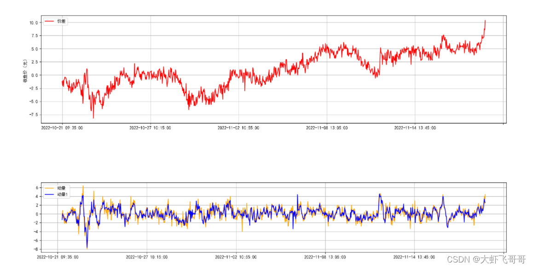Select the -5.0 tick on the price-spread chart
533x268 pixels.
click(x=34, y=101)
